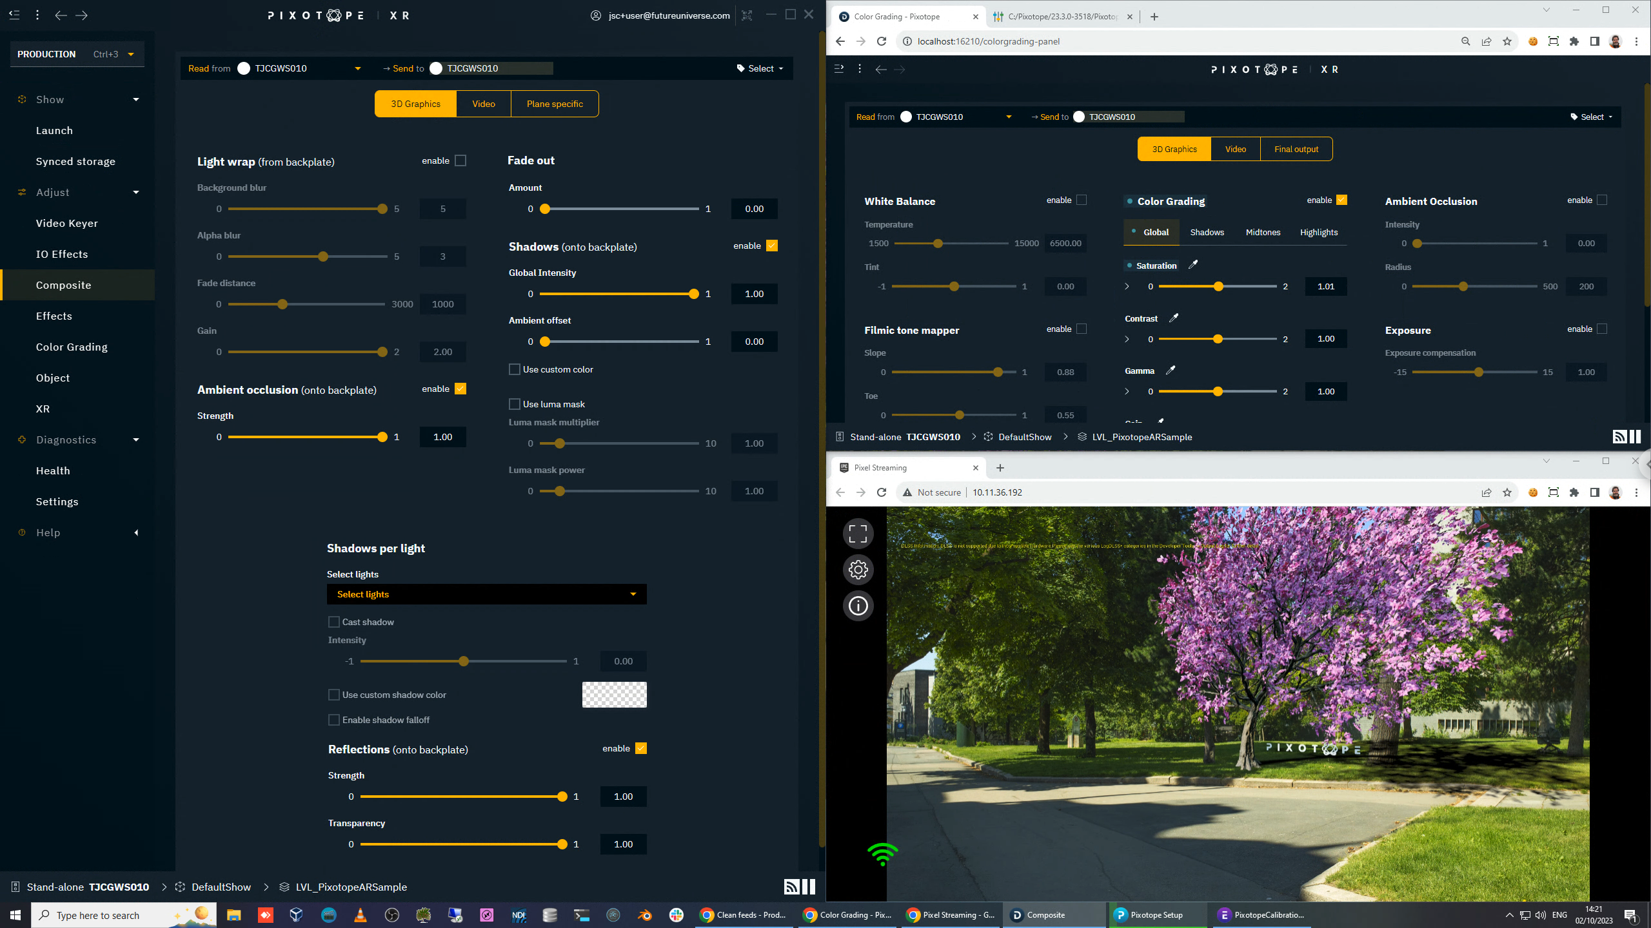The width and height of the screenshot is (1651, 928).
Task: Open the PRODUCTION mode dropdown
Action: (x=131, y=54)
